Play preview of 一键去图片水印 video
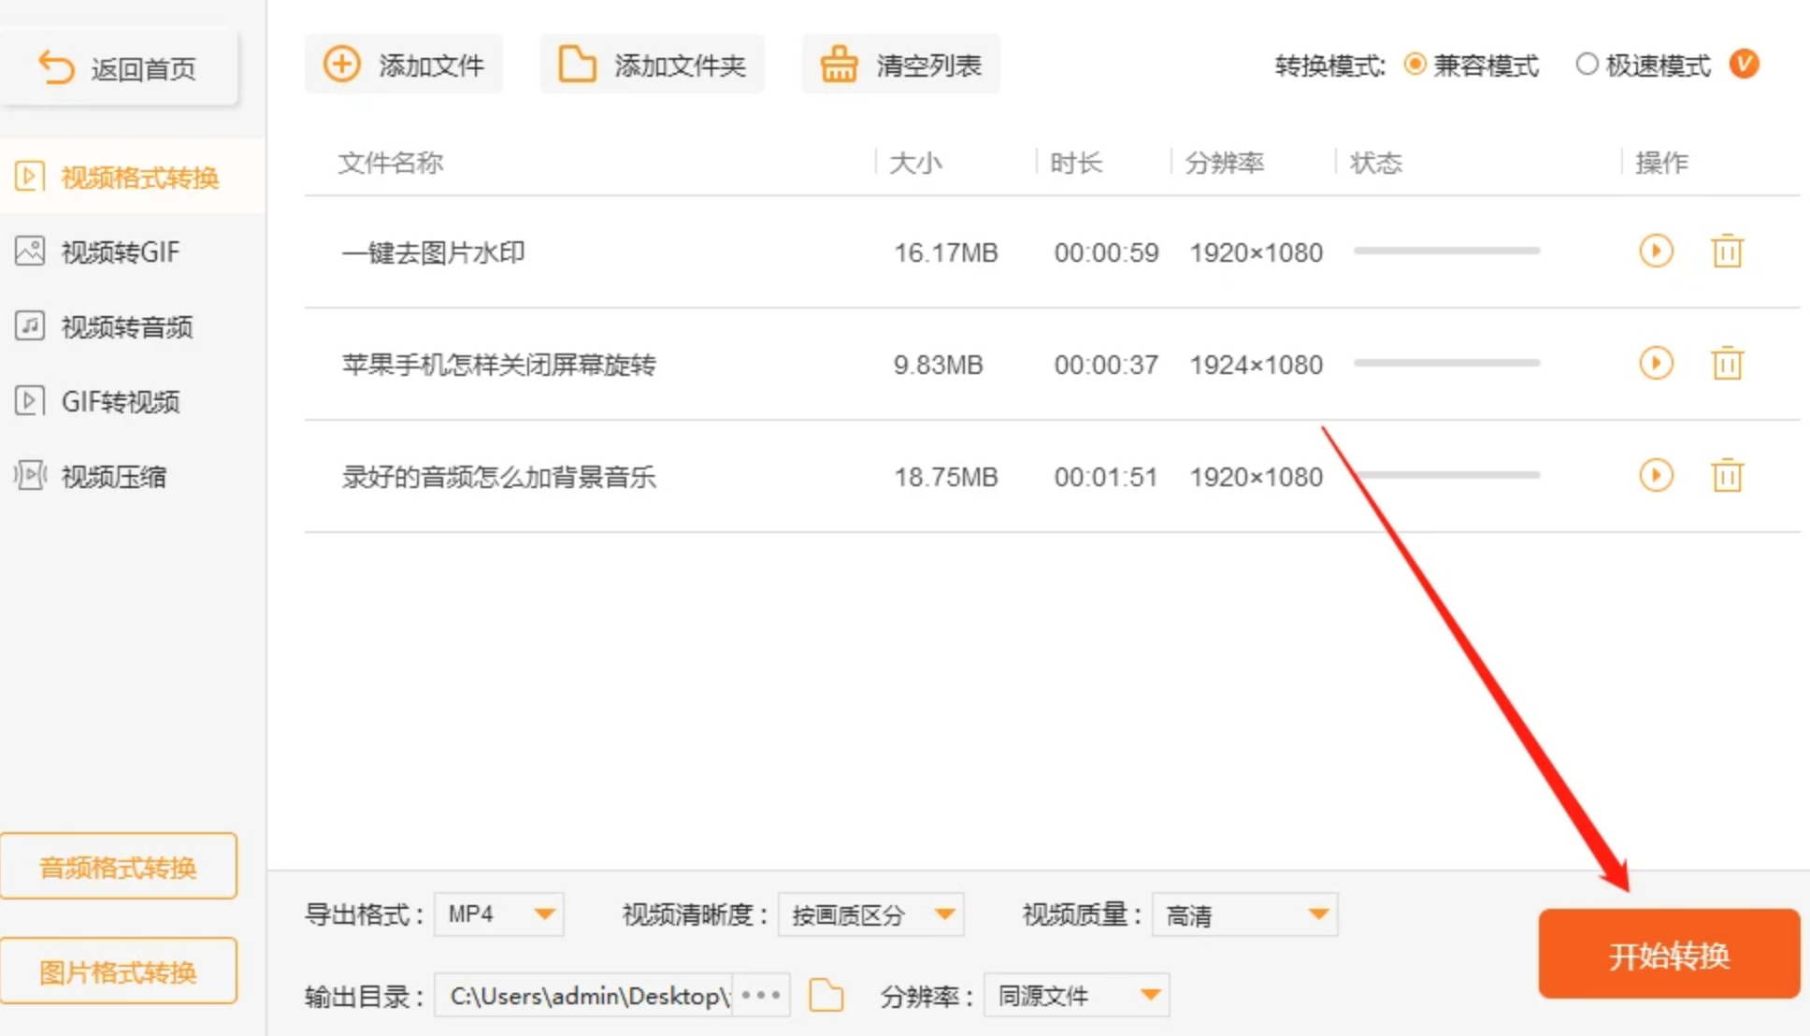Image resolution: width=1810 pixels, height=1036 pixels. (x=1656, y=252)
